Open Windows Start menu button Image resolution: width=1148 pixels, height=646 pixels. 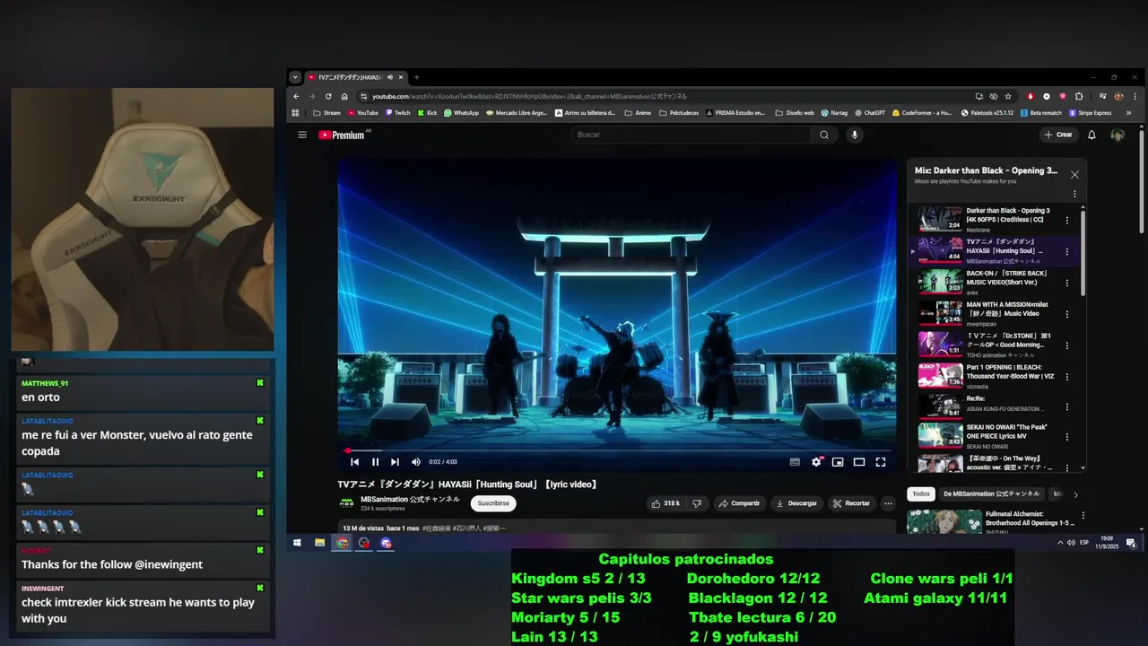pyautogui.click(x=297, y=543)
